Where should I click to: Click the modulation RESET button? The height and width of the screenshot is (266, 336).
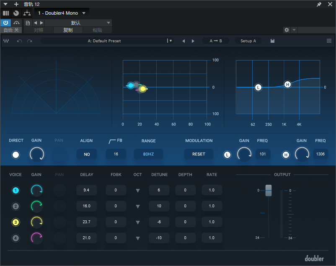[x=199, y=154]
